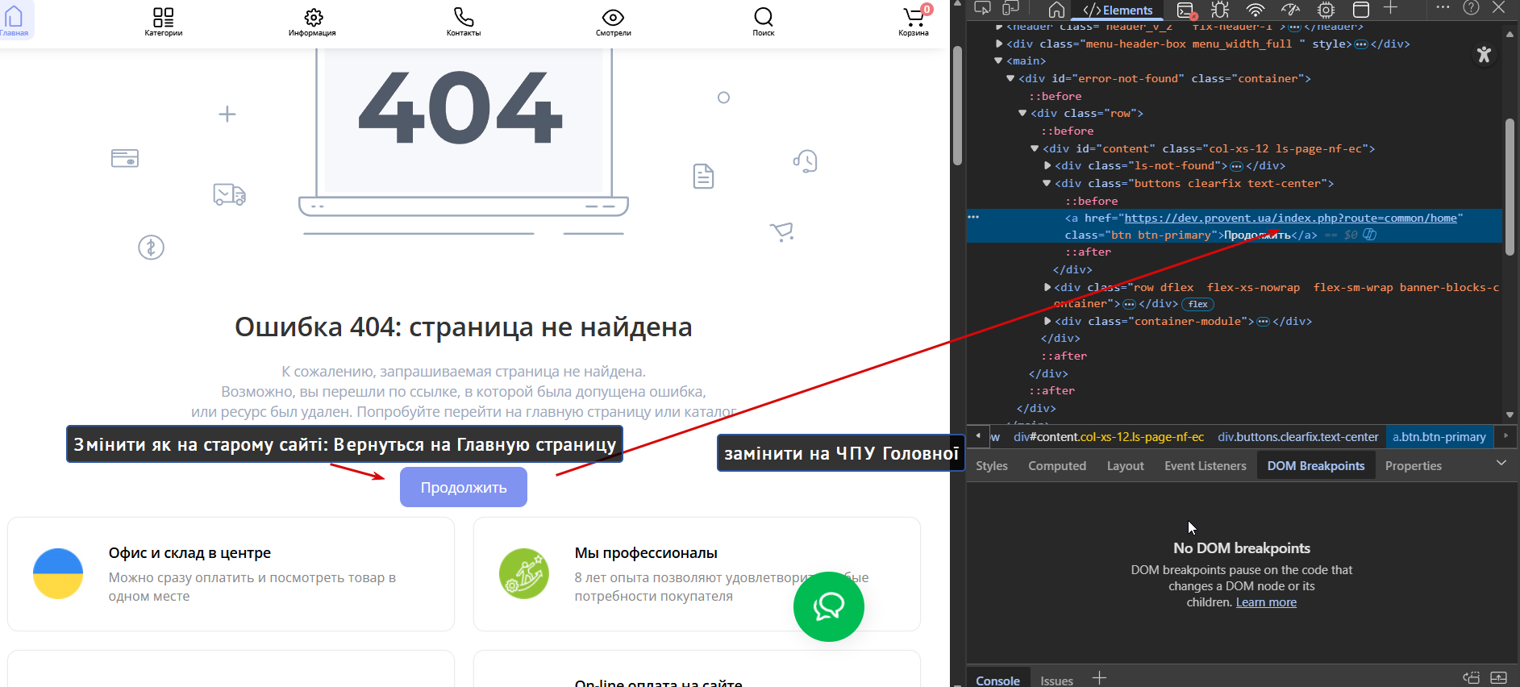The width and height of the screenshot is (1520, 687).
Task: Collapse the div class row node
Action: pos(1022,113)
